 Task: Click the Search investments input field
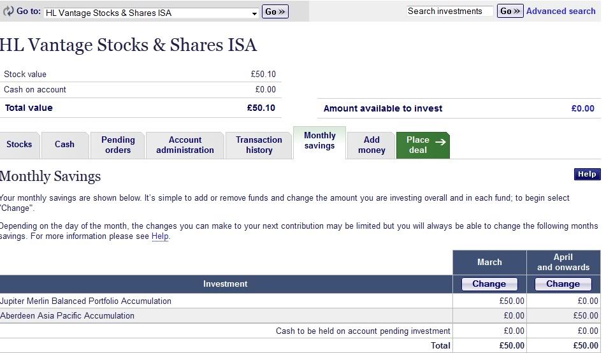[450, 11]
